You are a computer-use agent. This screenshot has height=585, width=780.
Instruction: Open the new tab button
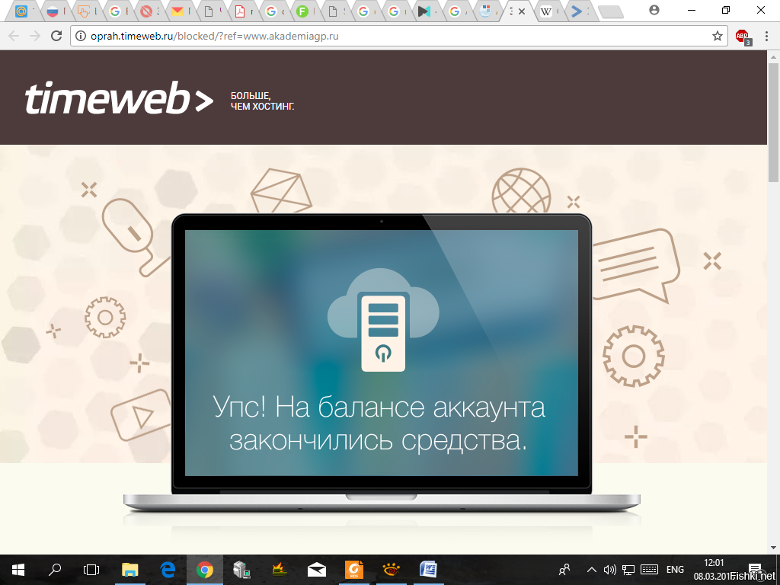[x=610, y=12]
